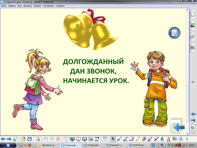Activate the Magic Pen tool
Image resolution: width=197 pixels, height=148 pixels.
coord(156,139)
